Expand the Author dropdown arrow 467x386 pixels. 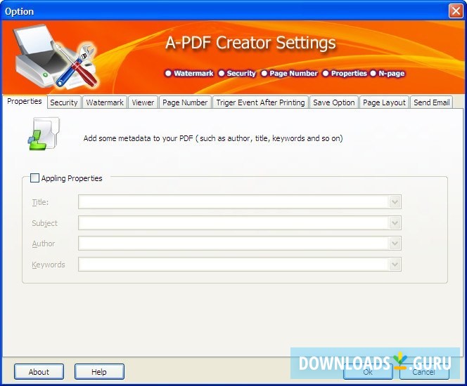tap(395, 244)
